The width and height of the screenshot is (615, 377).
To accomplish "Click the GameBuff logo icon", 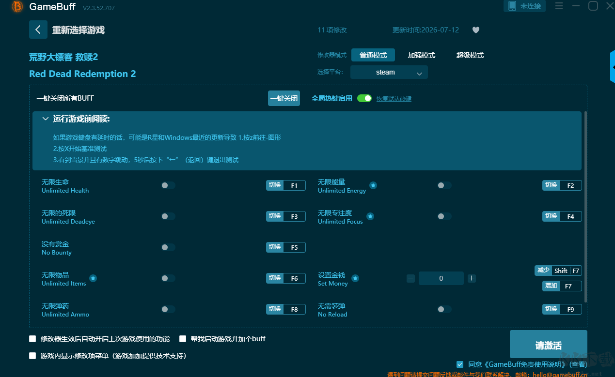I will [17, 7].
